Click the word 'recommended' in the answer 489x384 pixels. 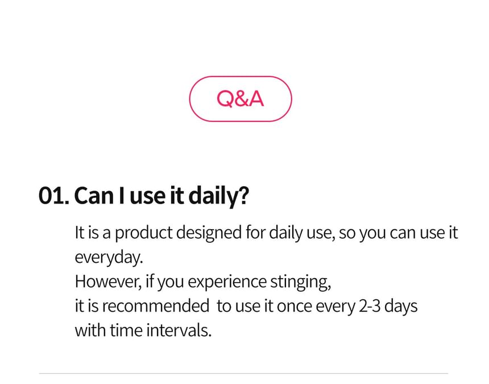tap(156, 305)
